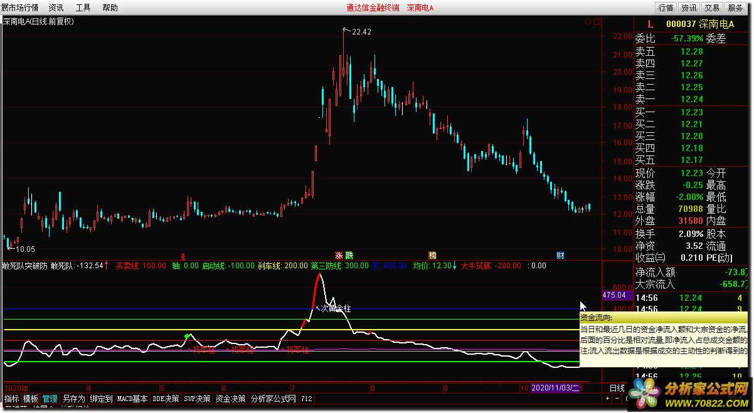The width and height of the screenshot is (754, 413).
Task: Click the blue 财 event marker
Action: [560, 256]
